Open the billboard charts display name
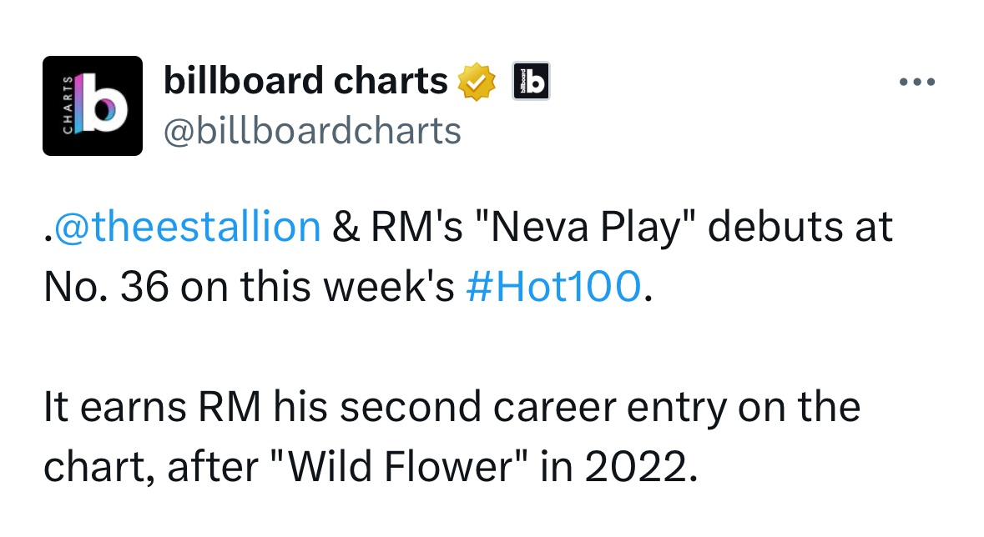The width and height of the screenshot is (984, 537). coord(305,81)
